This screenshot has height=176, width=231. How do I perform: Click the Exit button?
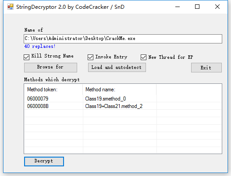click(x=206, y=68)
